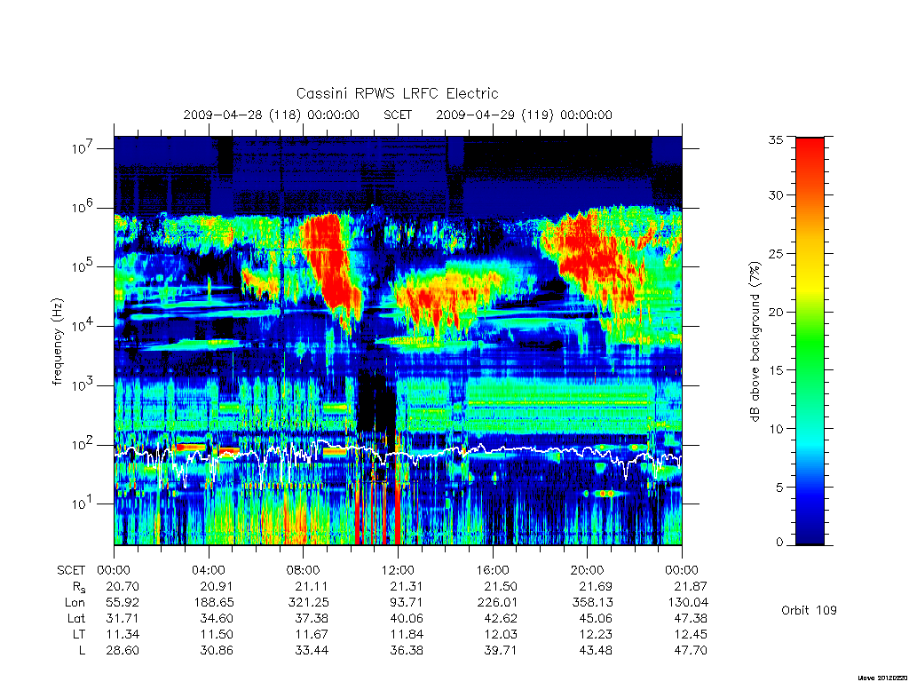The image size is (909, 682).
Task: Click the 'Rs' row label
Action: tap(79, 587)
